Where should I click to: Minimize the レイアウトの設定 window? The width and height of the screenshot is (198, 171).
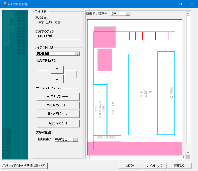[x=169, y=4]
